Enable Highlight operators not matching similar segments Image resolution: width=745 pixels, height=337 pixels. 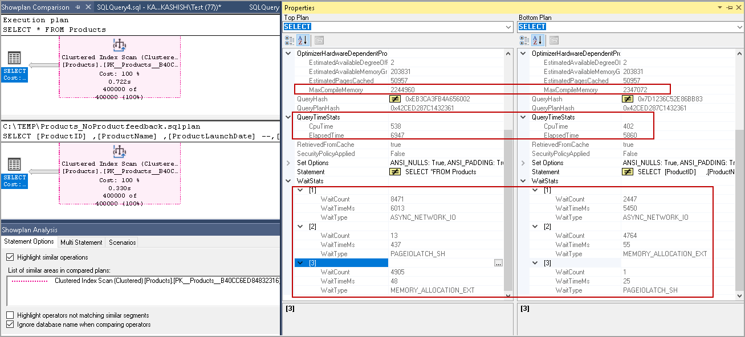(10, 315)
